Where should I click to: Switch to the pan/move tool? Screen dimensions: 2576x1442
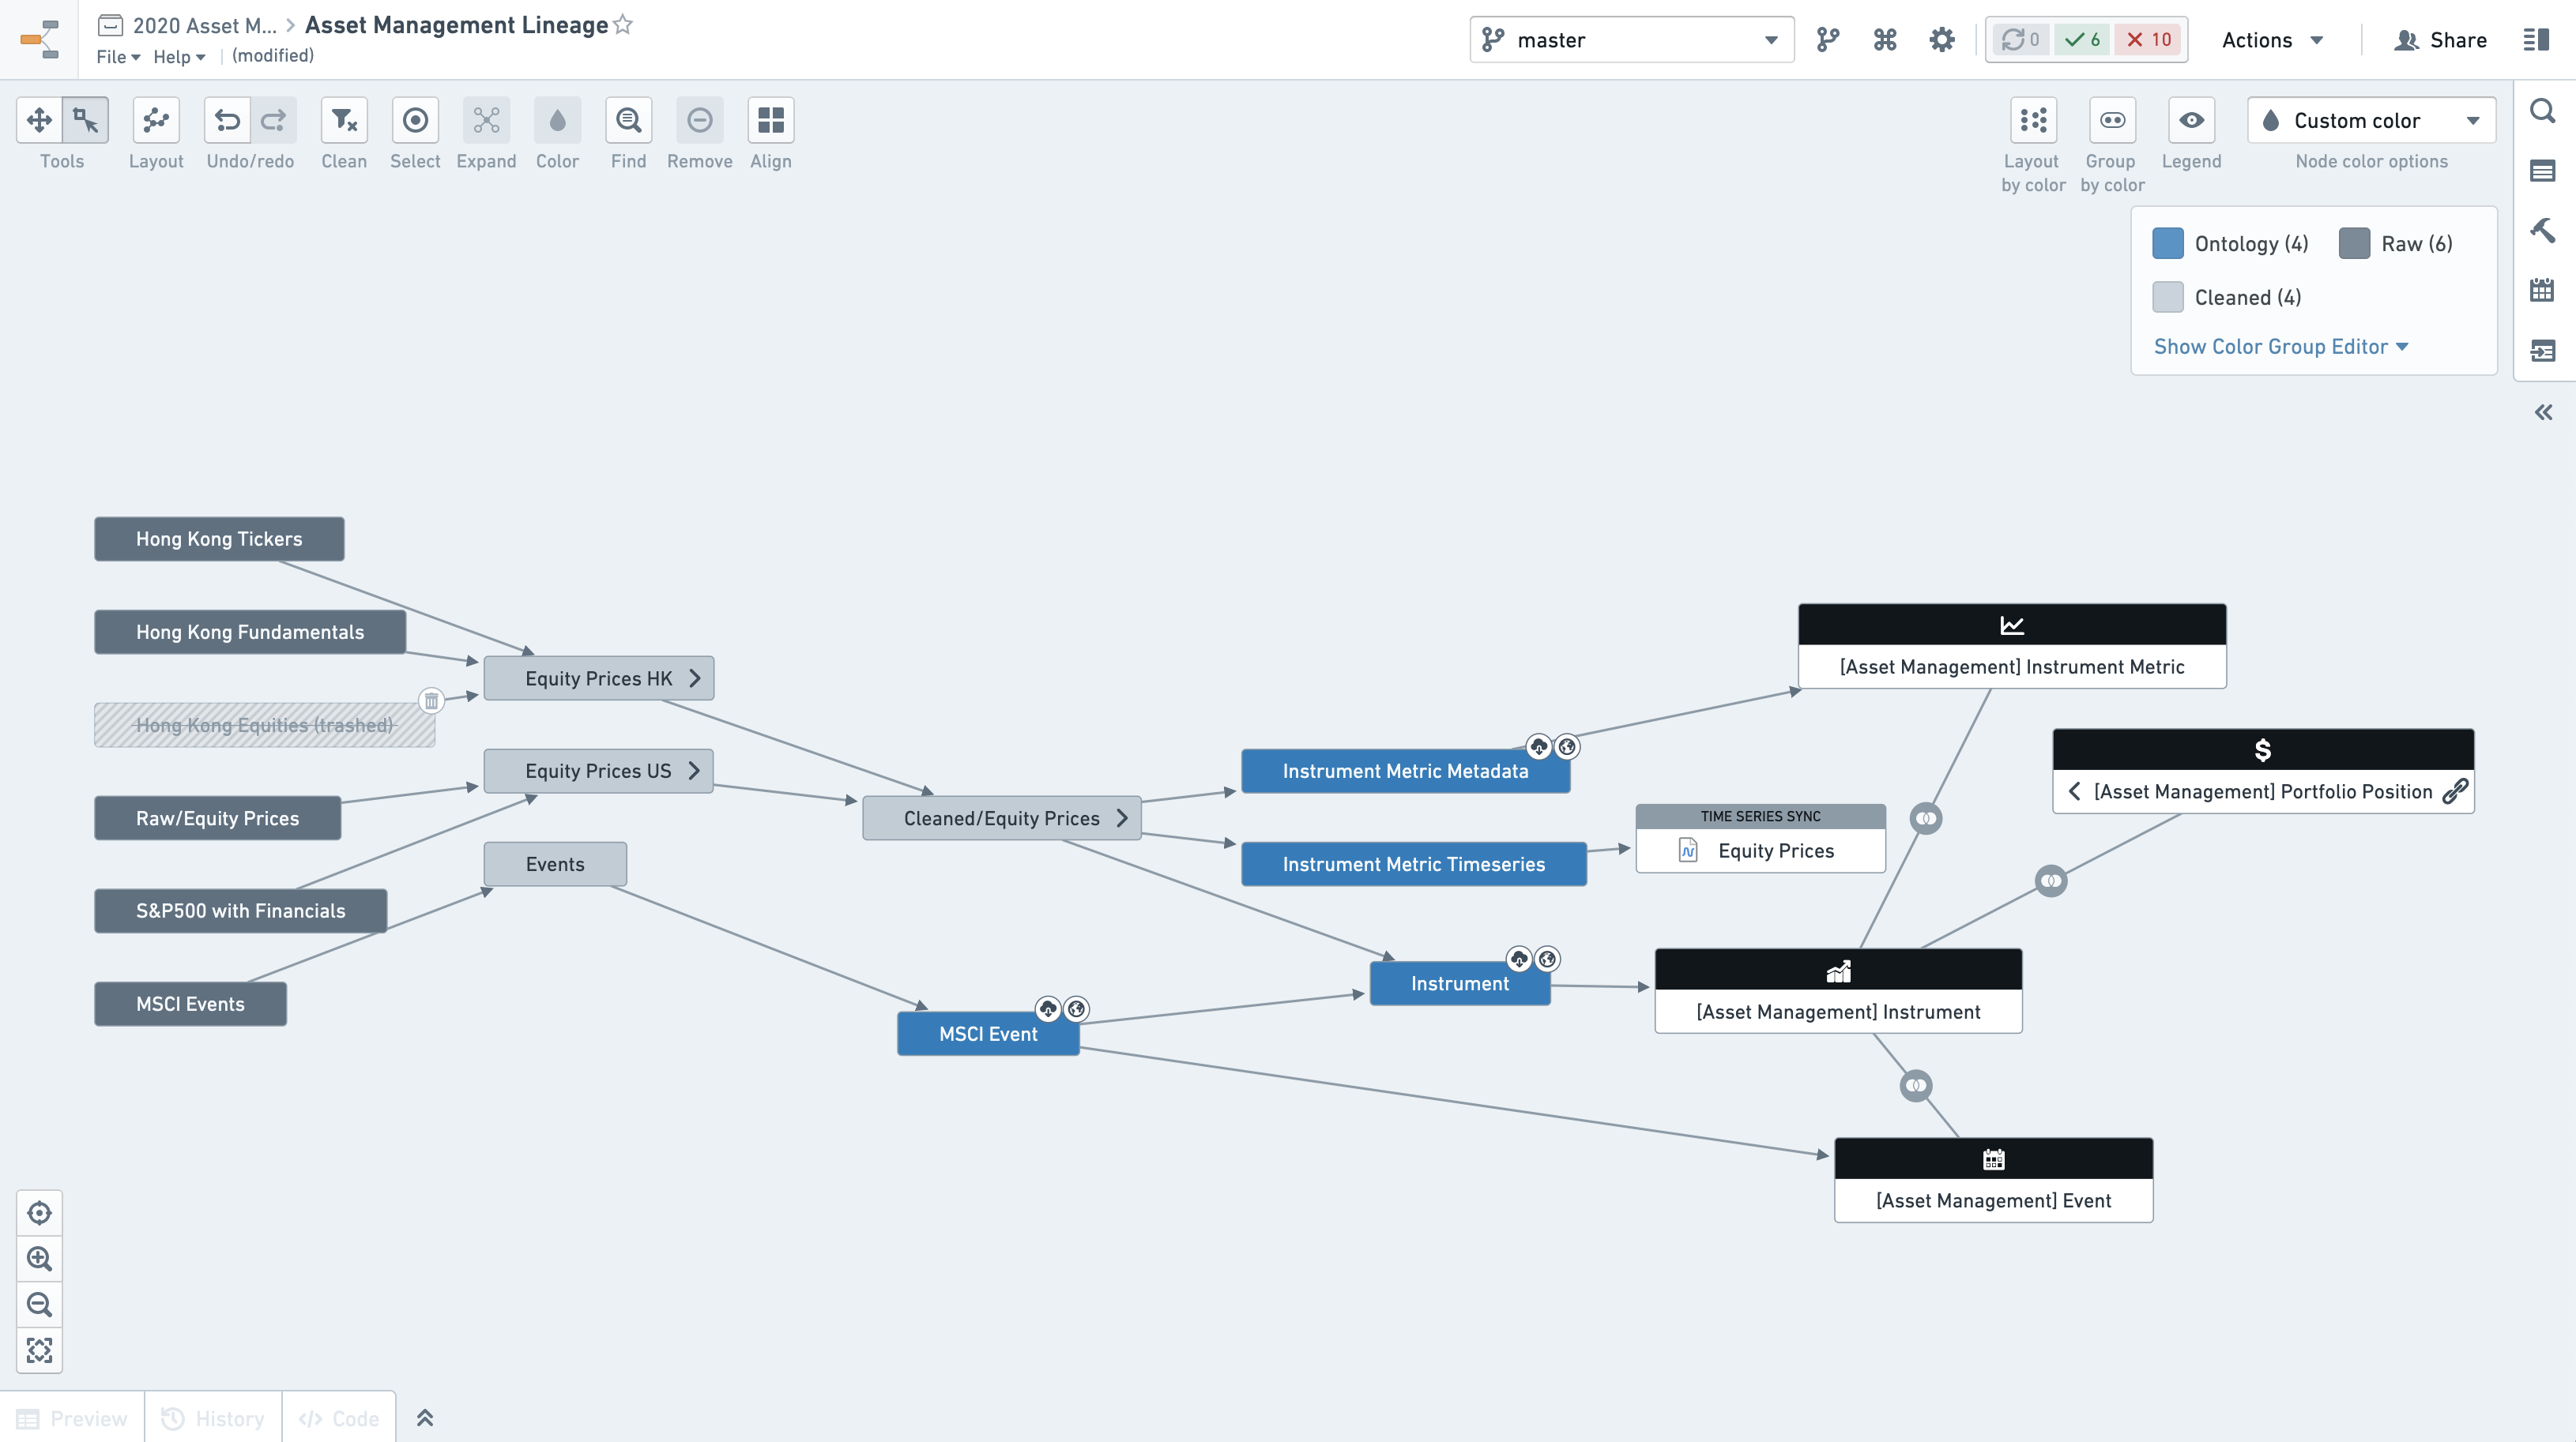coord(39,121)
